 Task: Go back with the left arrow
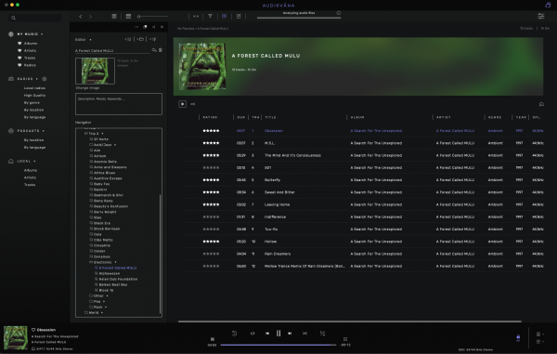(81, 17)
